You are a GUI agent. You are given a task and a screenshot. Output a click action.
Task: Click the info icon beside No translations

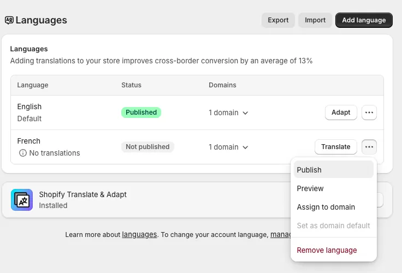[23, 153]
